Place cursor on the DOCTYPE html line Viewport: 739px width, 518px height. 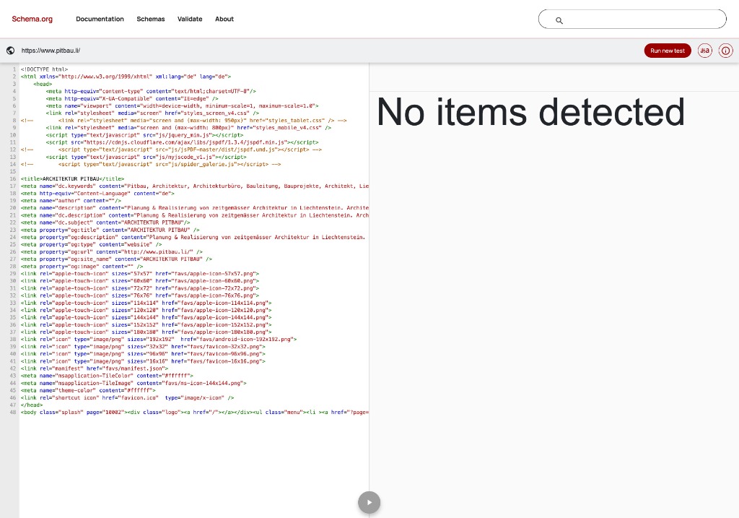coord(44,69)
